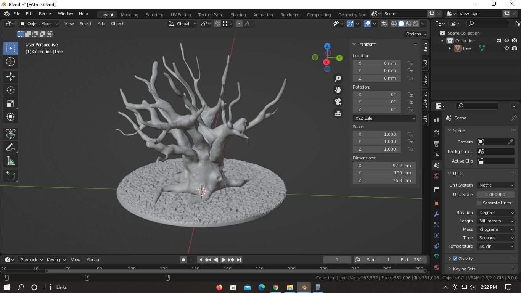
Task: Open the Material properties tab
Action: point(437,267)
